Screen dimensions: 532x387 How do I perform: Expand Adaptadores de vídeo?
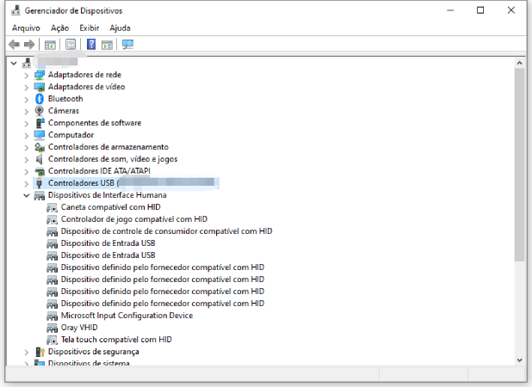pyautogui.click(x=27, y=88)
